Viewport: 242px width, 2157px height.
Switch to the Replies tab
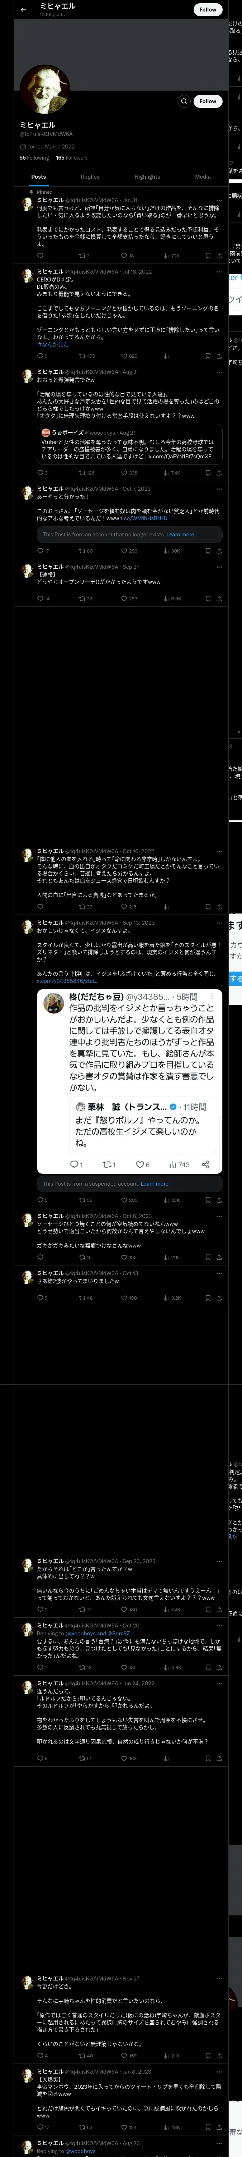[x=90, y=177]
